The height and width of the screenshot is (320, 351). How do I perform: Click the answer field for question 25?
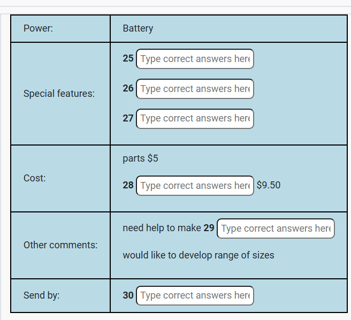[195, 59]
